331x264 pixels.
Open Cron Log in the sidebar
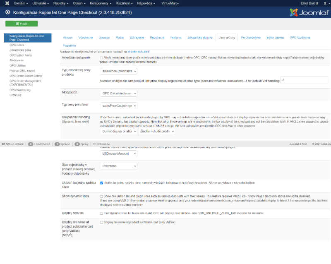click(x=15, y=95)
